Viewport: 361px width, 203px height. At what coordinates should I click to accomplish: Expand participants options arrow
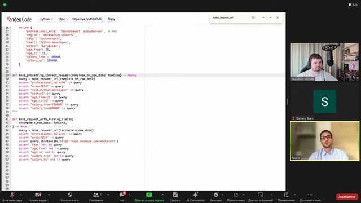[x=108, y=195]
